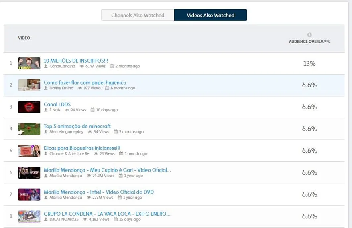Click the Infiel video thumbnail
Image resolution: width=352 pixels, height=228 pixels.
[29, 194]
